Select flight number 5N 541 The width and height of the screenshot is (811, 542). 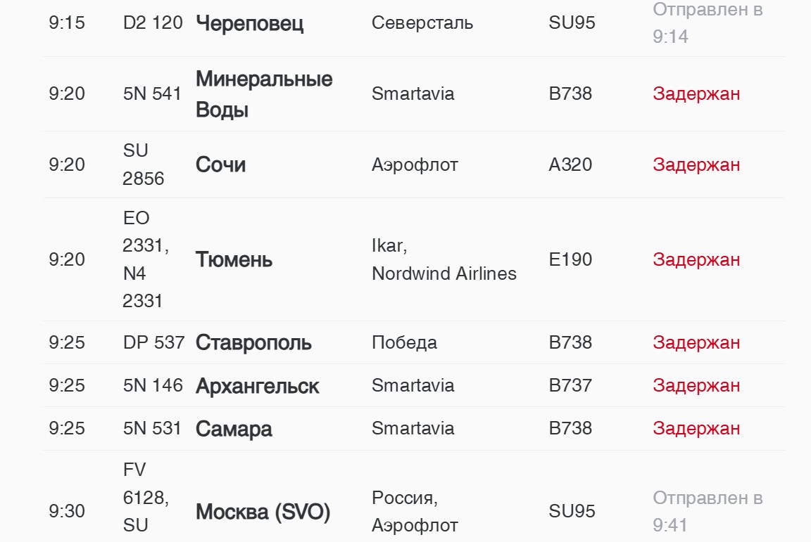click(x=152, y=93)
